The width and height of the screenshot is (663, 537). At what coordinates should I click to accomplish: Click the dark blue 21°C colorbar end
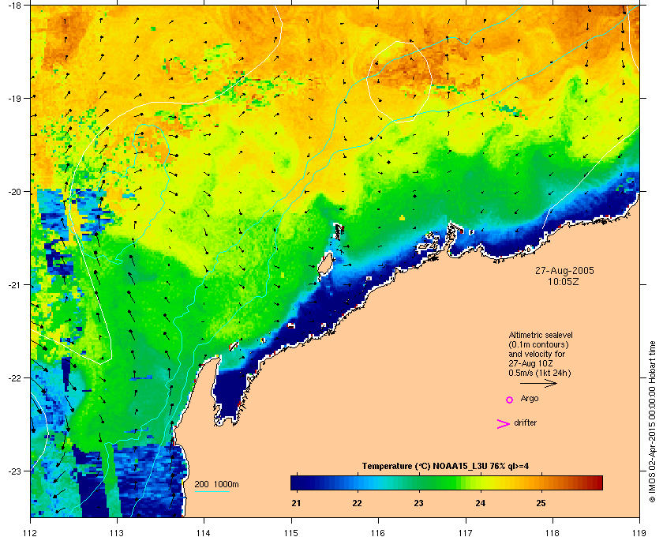(297, 483)
